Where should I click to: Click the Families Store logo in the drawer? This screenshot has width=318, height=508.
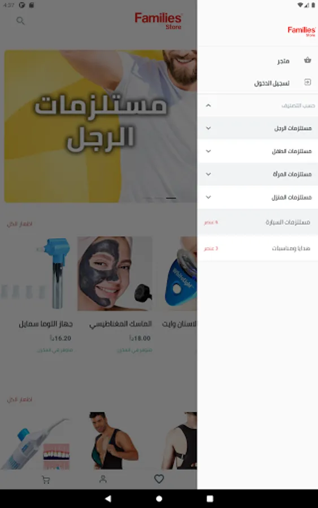[302, 32]
